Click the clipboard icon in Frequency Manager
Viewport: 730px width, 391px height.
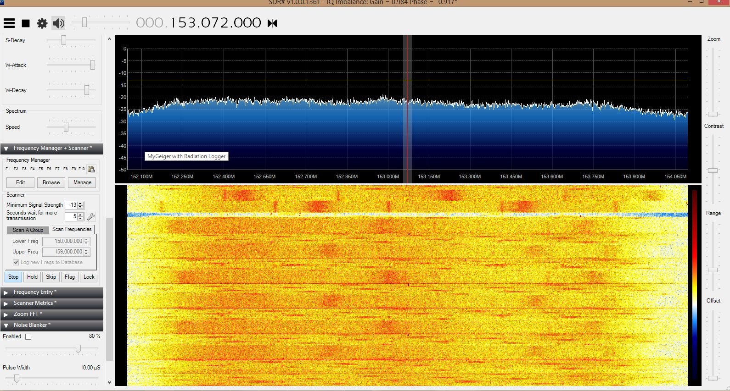[91, 169]
